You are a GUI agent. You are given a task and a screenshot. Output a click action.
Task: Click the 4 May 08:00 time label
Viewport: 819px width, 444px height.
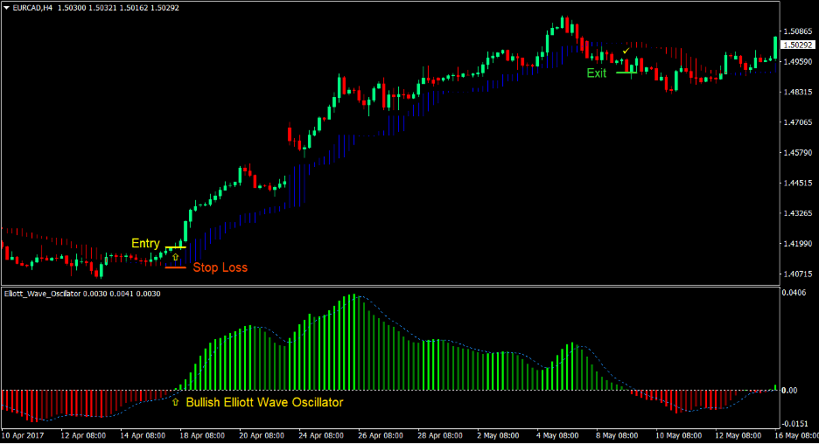click(x=557, y=435)
